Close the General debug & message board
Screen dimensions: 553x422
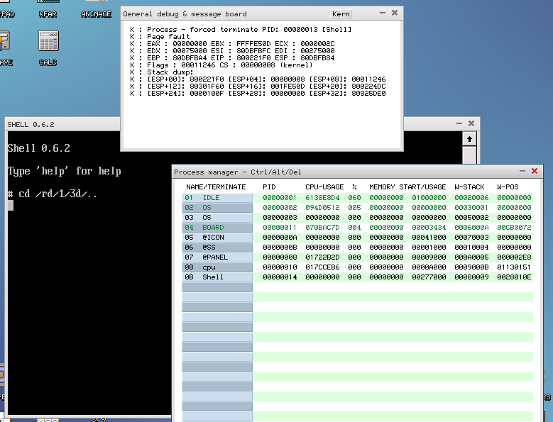coord(393,13)
